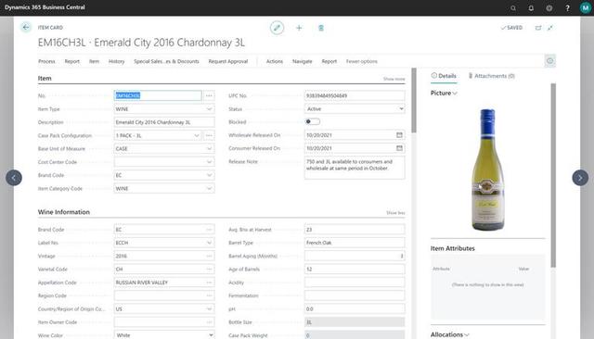The image size is (594, 339).
Task: Click the Barrel Type field
Action: click(x=355, y=243)
